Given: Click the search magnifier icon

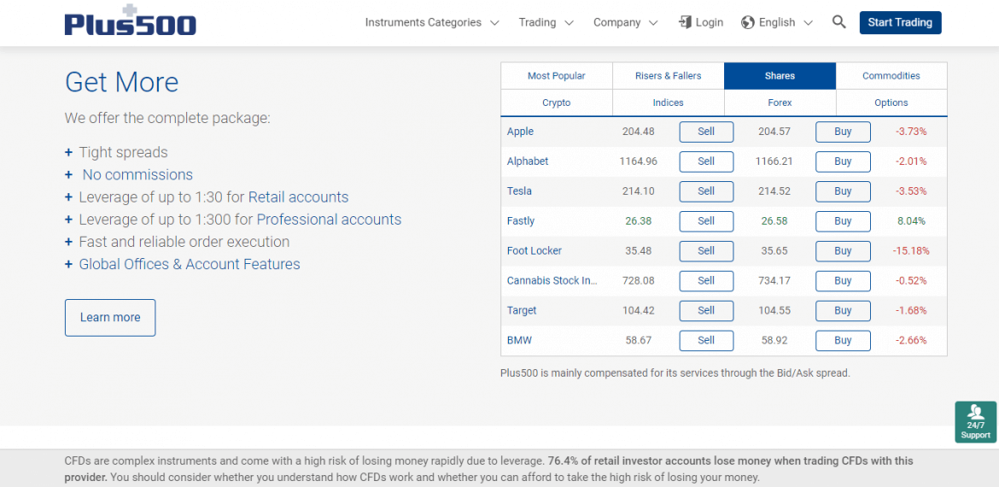Looking at the screenshot, I should click(839, 22).
